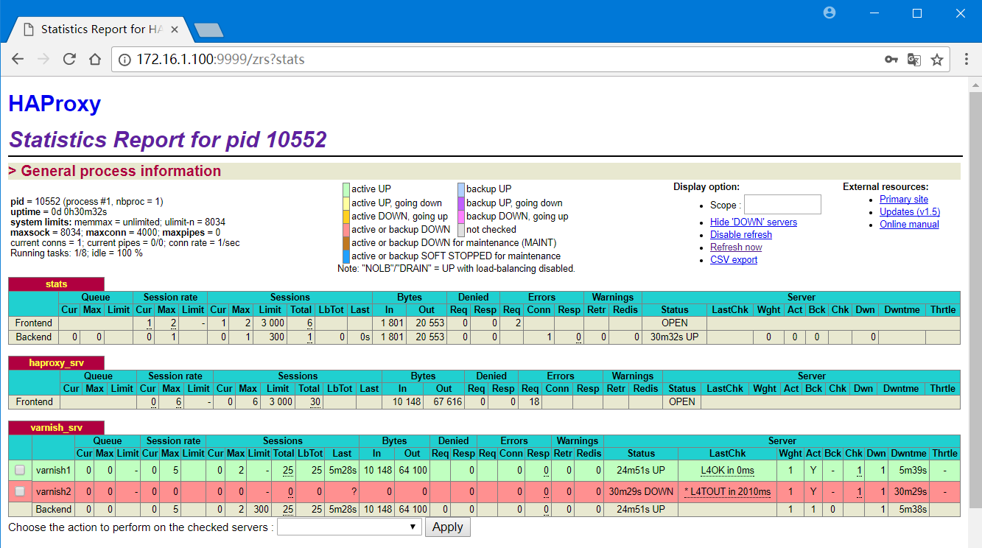
Task: Open saved passwords key icon
Action: [891, 60]
